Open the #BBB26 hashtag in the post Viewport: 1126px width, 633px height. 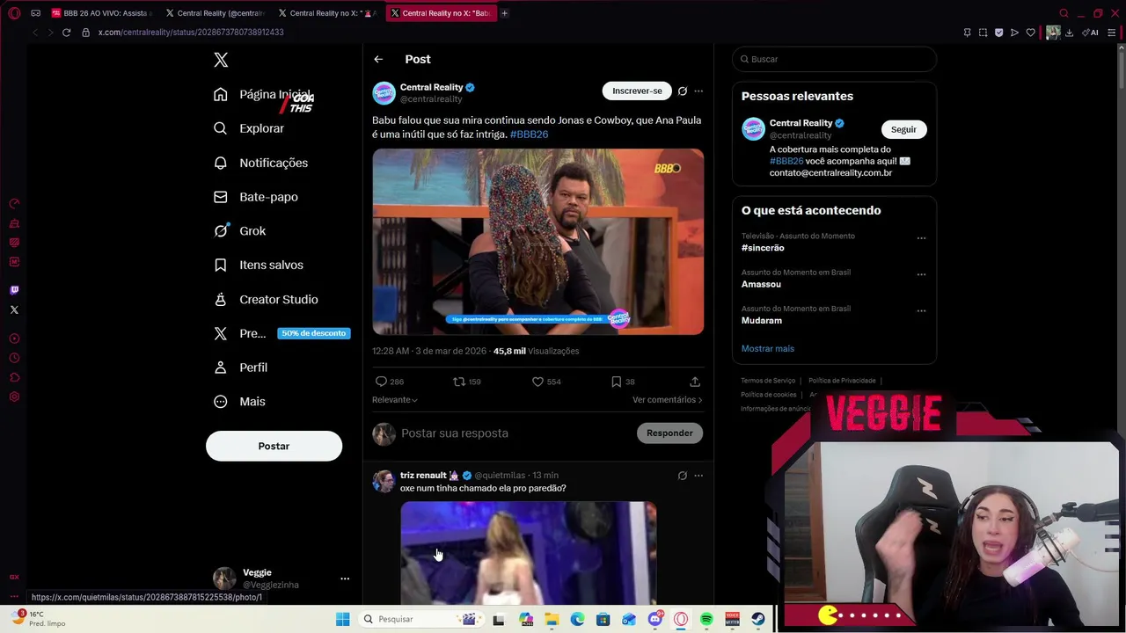tap(529, 135)
